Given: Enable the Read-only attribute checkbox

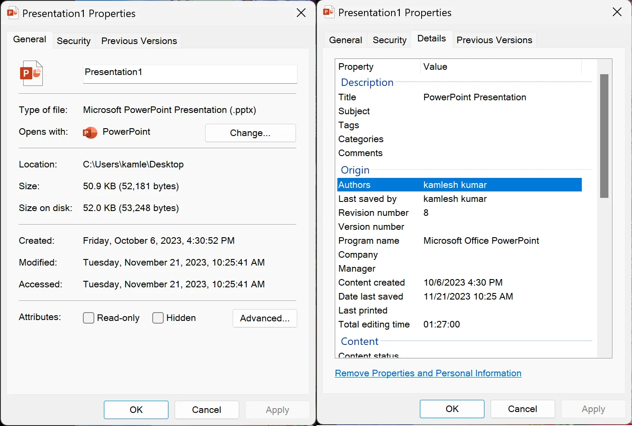Looking at the screenshot, I should (89, 318).
